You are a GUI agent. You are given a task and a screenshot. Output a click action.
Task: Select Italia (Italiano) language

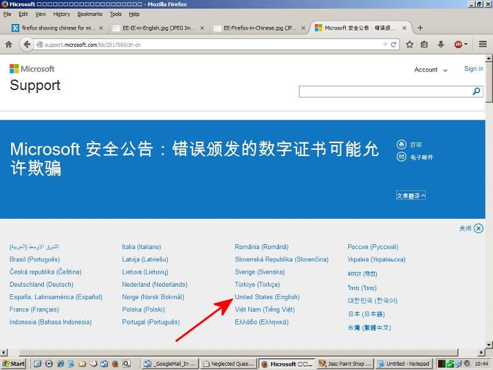142,247
